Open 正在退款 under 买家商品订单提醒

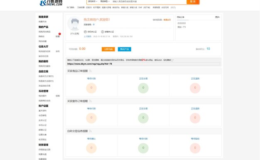195,79
